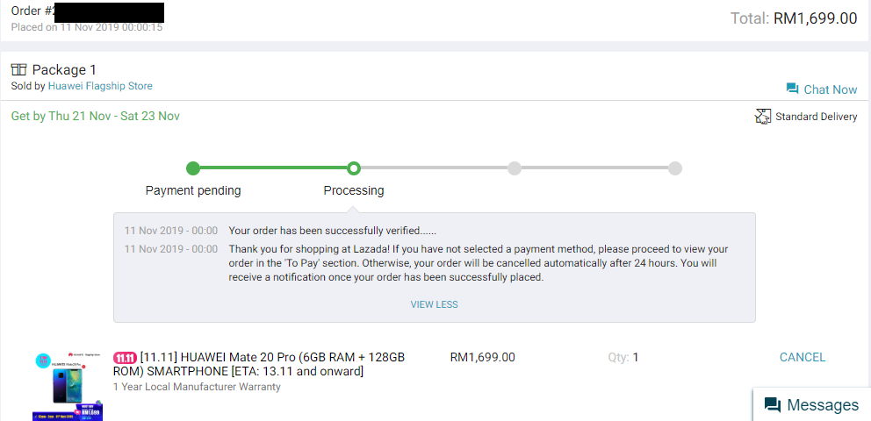Click the hollow Processing step circle
The height and width of the screenshot is (421, 871).
[x=353, y=168]
